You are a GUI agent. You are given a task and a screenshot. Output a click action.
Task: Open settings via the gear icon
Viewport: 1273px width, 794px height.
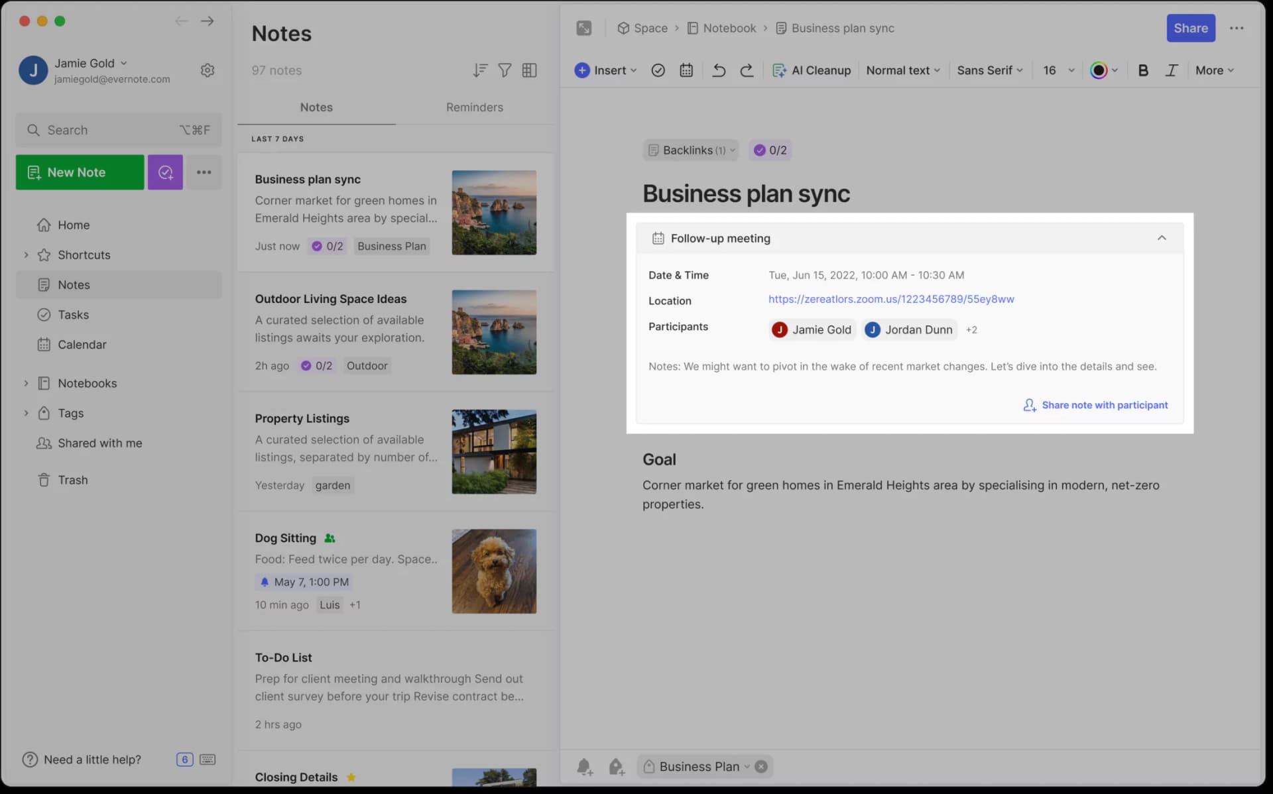[208, 70]
